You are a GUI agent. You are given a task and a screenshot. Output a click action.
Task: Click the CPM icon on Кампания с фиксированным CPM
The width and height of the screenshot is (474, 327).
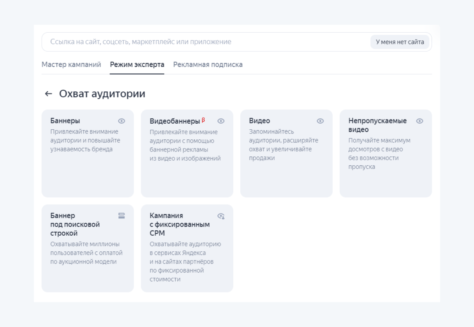[221, 215]
